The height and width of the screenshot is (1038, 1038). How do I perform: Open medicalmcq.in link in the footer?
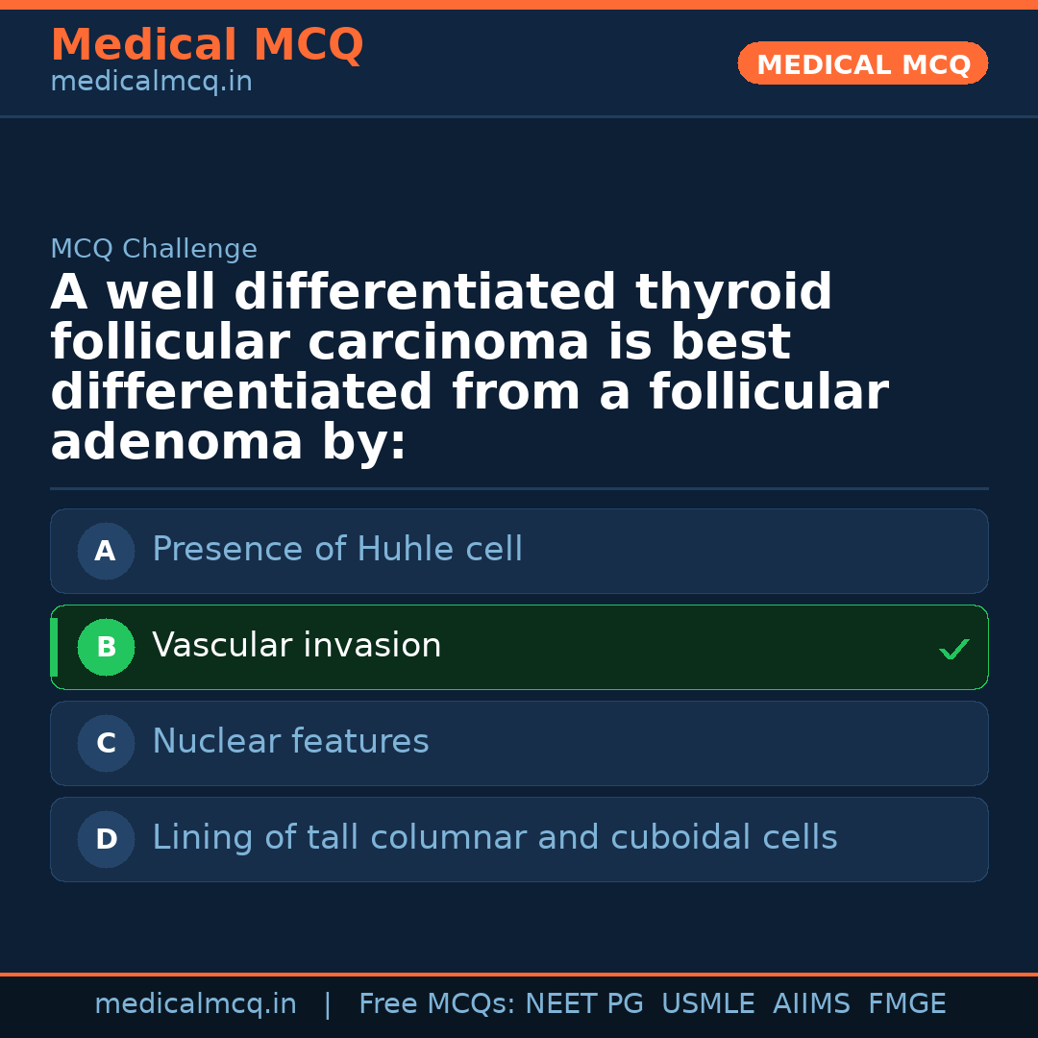(195, 1004)
